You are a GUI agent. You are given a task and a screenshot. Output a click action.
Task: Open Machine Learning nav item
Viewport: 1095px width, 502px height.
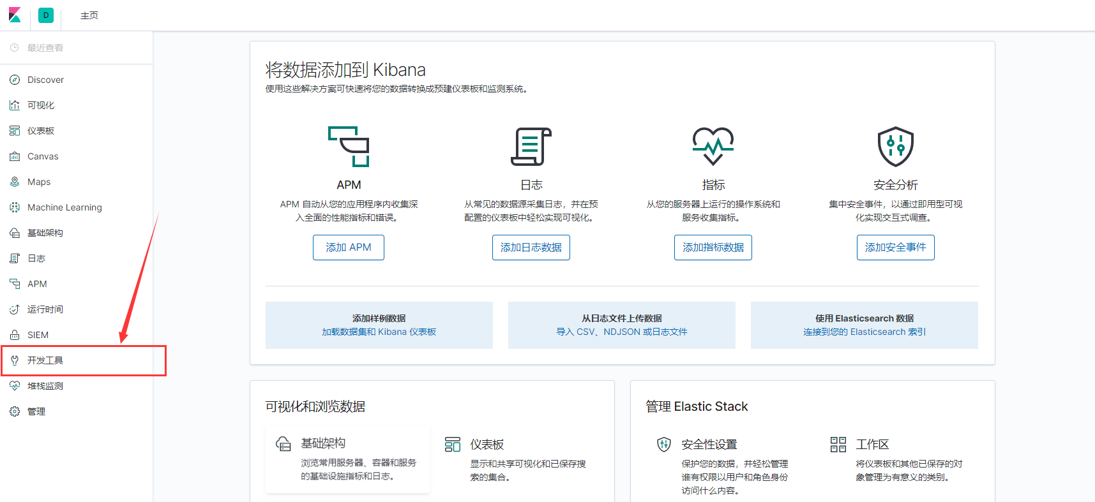(x=77, y=207)
